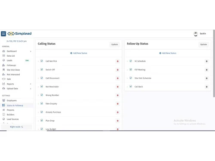
Task: Open the Followups menu item
Action: coord(12,65)
